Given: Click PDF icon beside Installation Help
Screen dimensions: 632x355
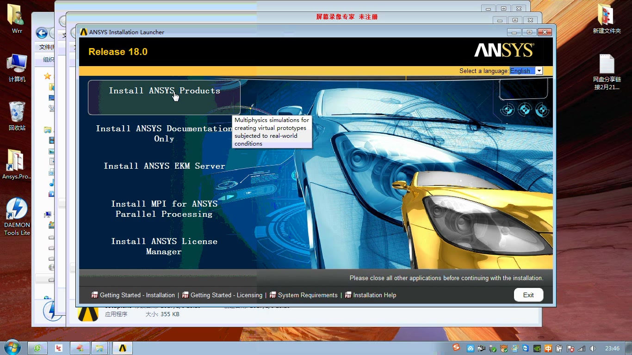Looking at the screenshot, I should [348, 295].
